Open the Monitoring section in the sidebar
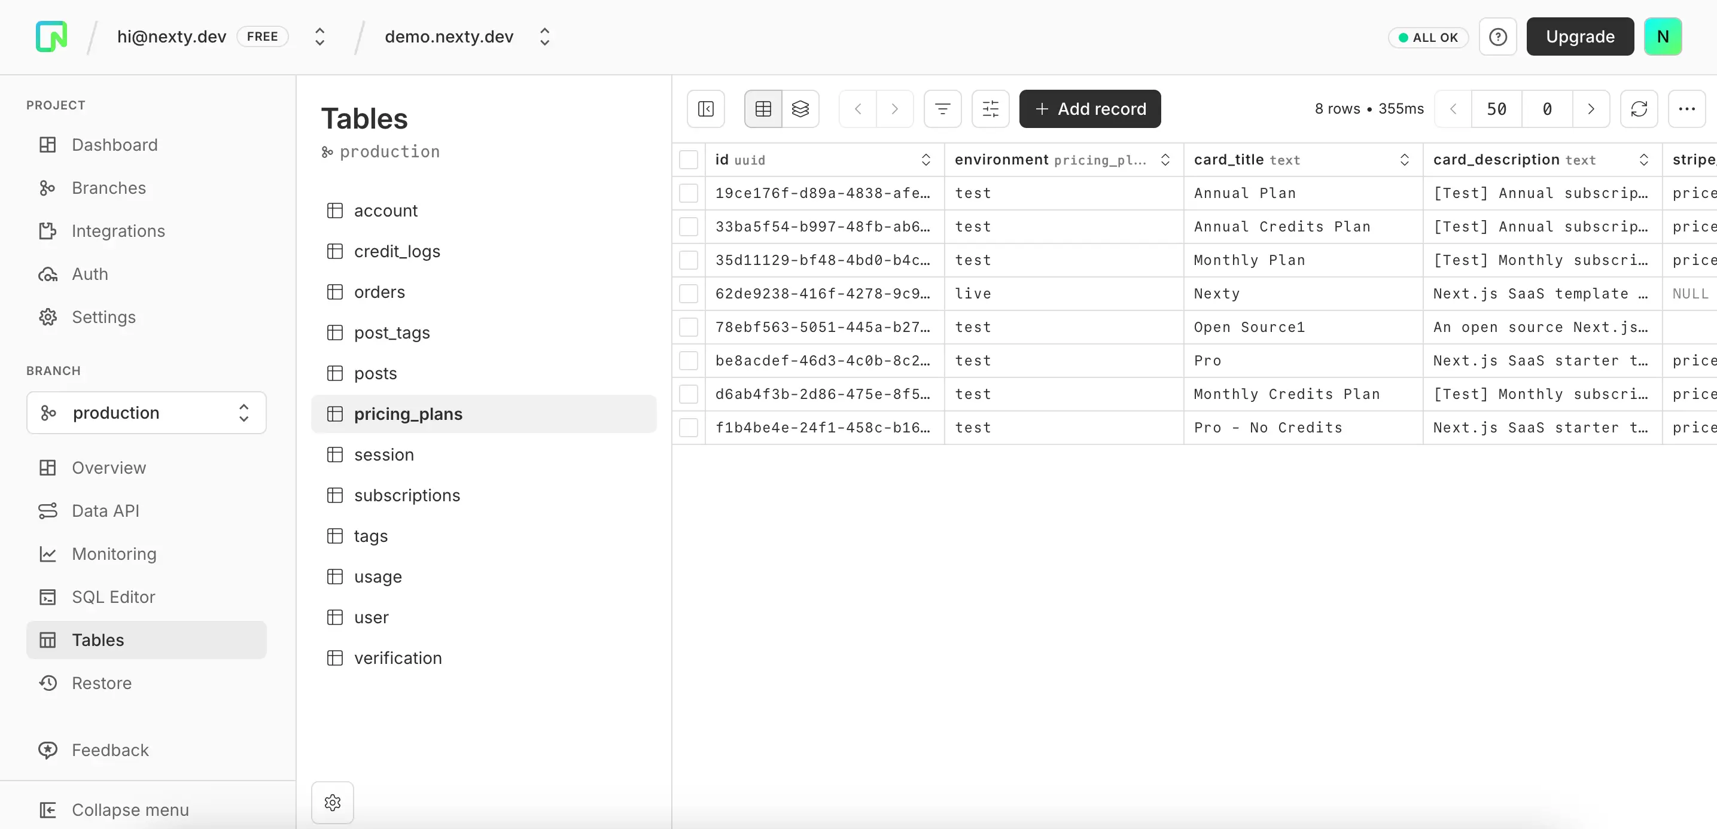Screen dimensions: 1717x829 click(113, 554)
